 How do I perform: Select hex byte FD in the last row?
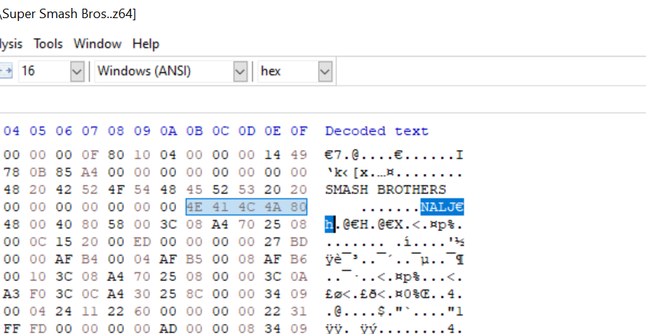coord(38,329)
